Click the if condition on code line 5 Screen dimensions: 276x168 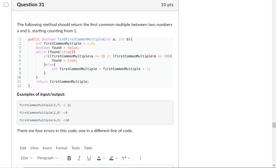point(108,56)
